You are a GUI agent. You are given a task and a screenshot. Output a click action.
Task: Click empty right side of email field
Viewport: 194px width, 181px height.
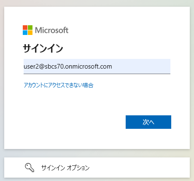point(141,67)
